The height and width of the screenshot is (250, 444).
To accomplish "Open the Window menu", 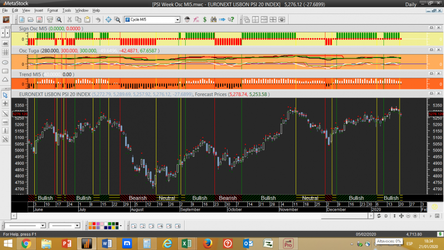I will tap(82, 11).
